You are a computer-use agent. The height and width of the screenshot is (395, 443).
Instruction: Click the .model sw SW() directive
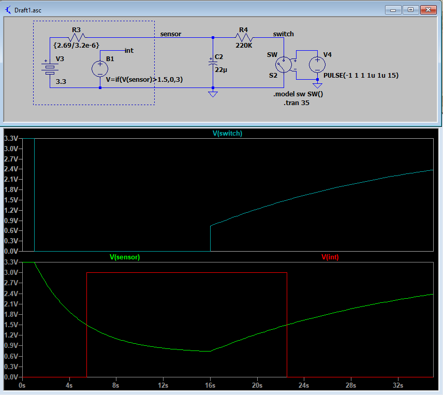click(298, 94)
